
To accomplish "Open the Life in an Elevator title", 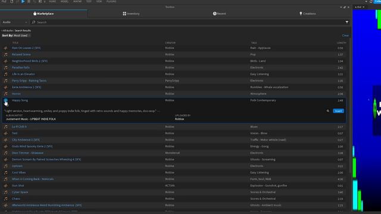I will (24, 74).
